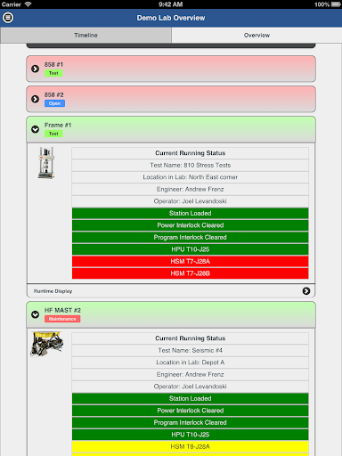
Task: Collapse the HF MAST #2 station panel
Action: 35,314
